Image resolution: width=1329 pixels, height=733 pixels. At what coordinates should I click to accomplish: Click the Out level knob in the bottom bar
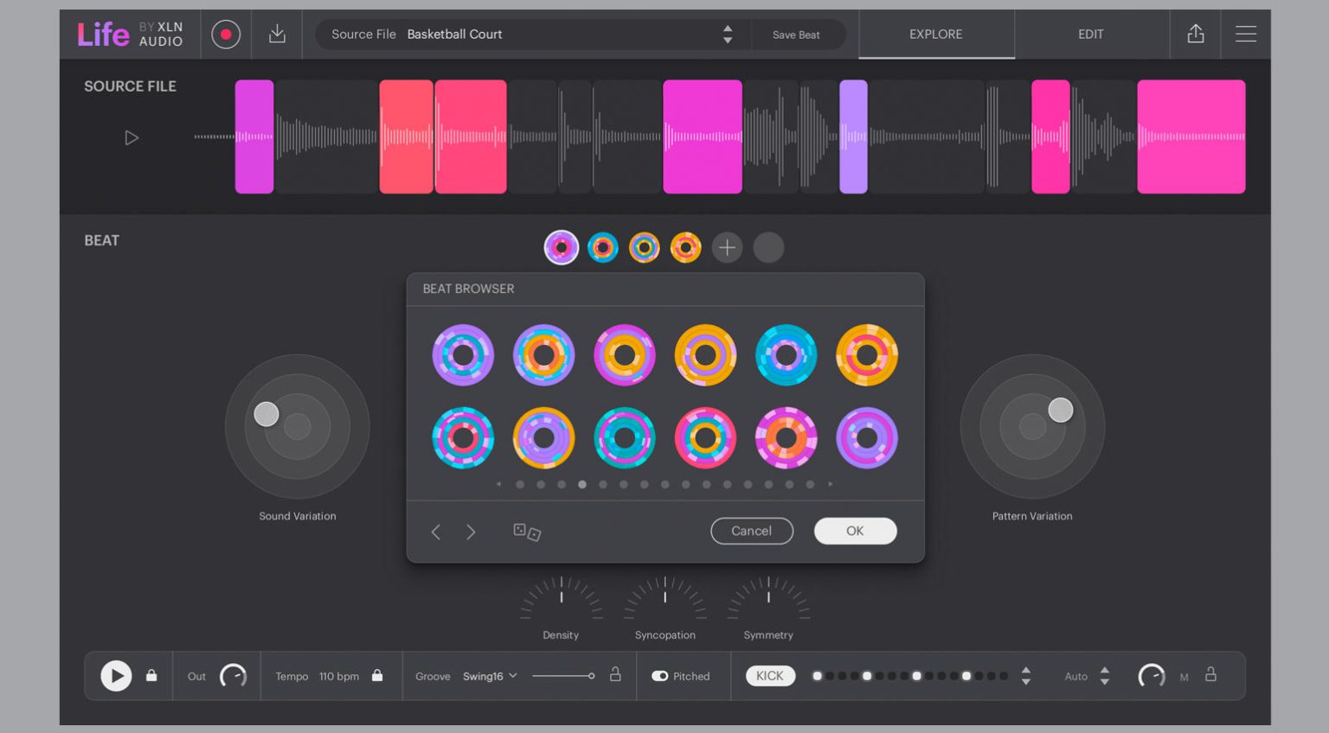233,676
